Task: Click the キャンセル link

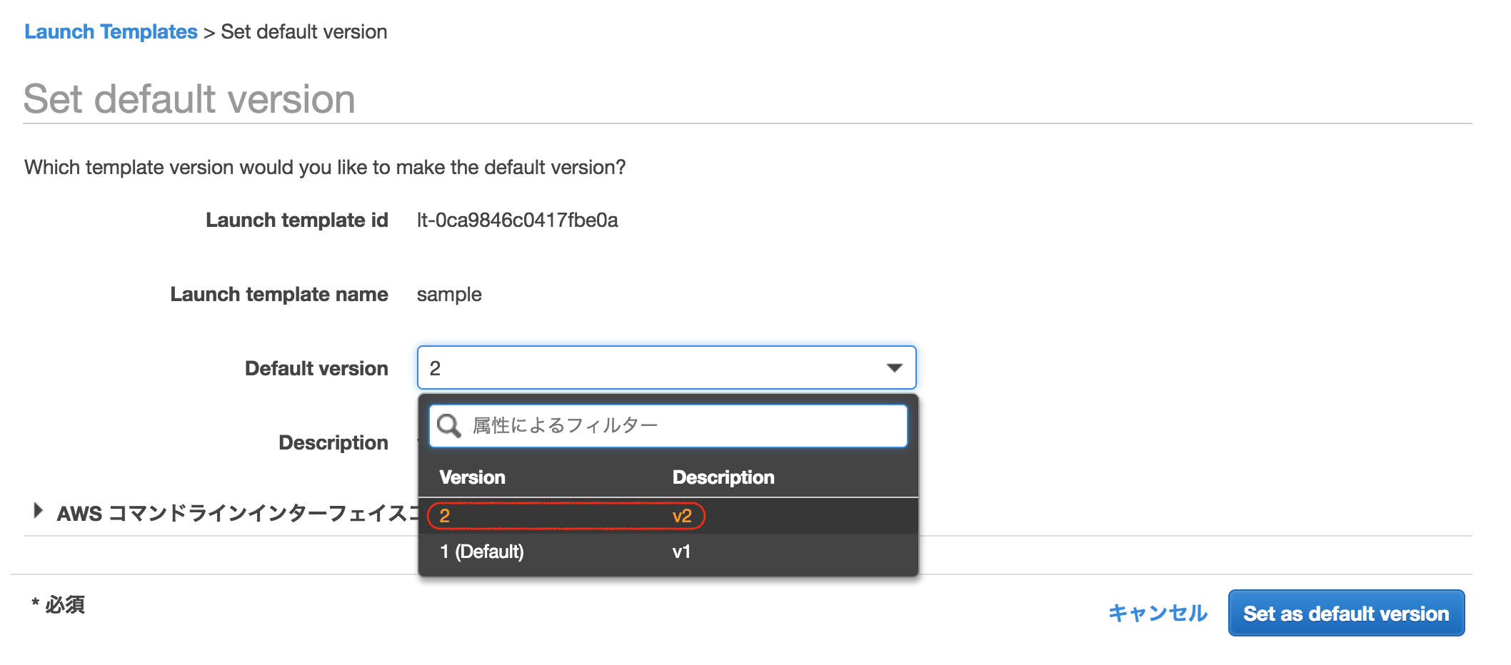Action: tap(1158, 613)
